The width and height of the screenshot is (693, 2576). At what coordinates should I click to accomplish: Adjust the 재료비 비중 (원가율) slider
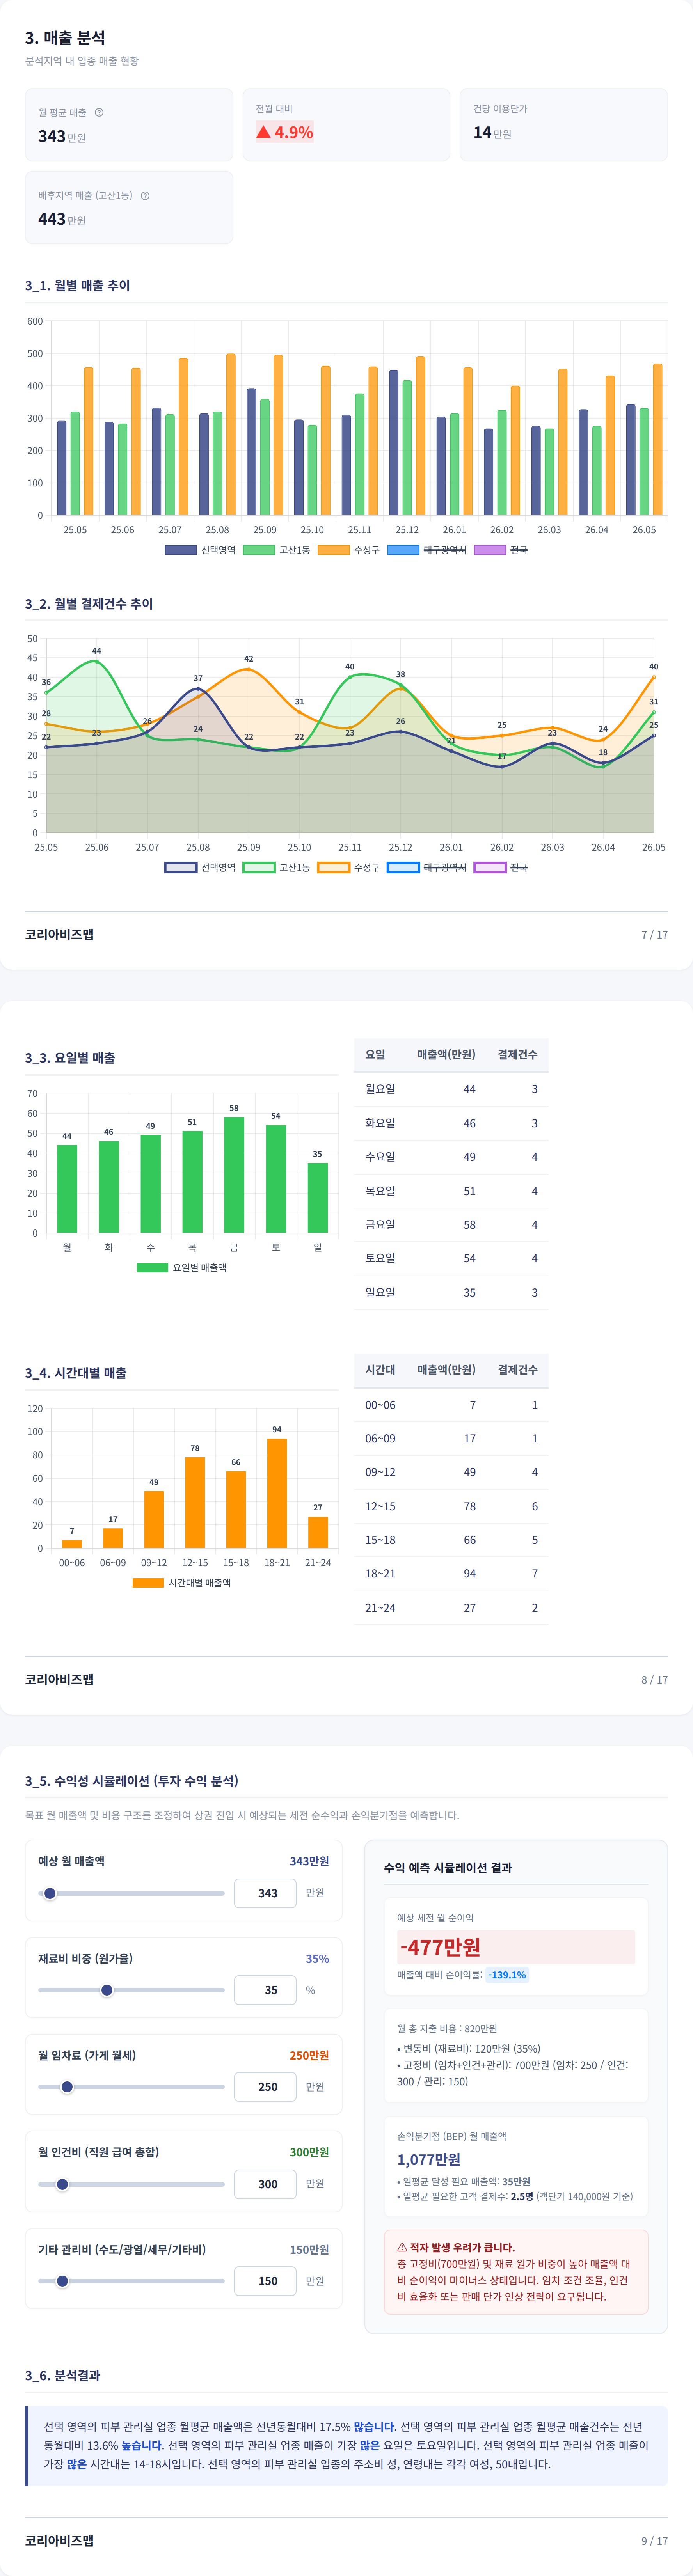(x=131, y=1990)
